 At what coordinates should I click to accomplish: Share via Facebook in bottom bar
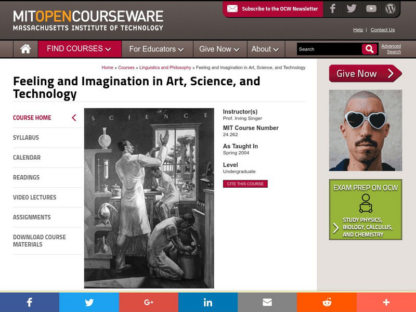pos(30,302)
